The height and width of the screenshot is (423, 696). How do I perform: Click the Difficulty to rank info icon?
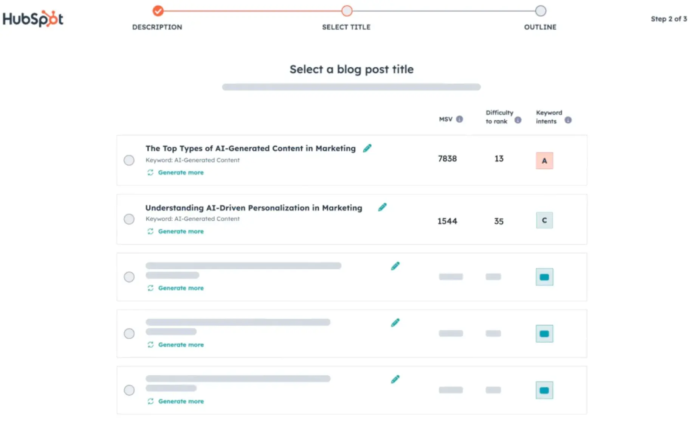[518, 120]
